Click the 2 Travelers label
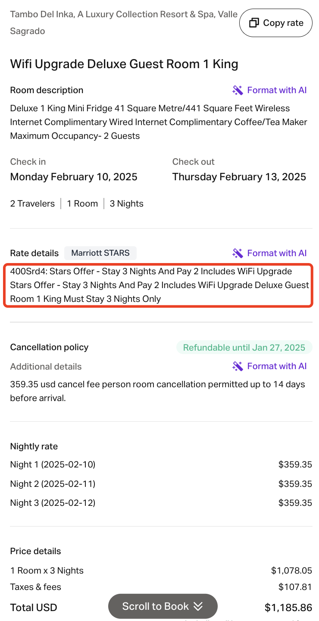 (32, 204)
